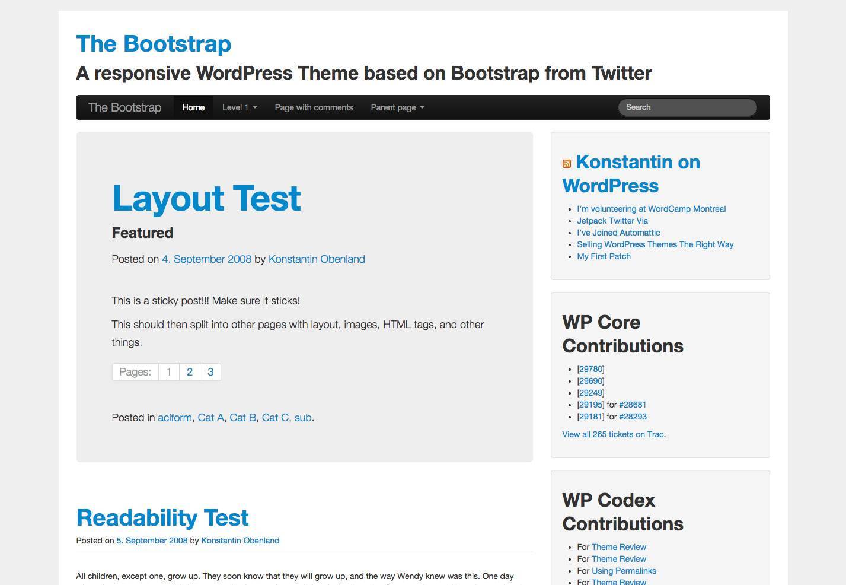The height and width of the screenshot is (585, 846).
Task: Click the WP Core Contributions heading
Action: click(623, 334)
